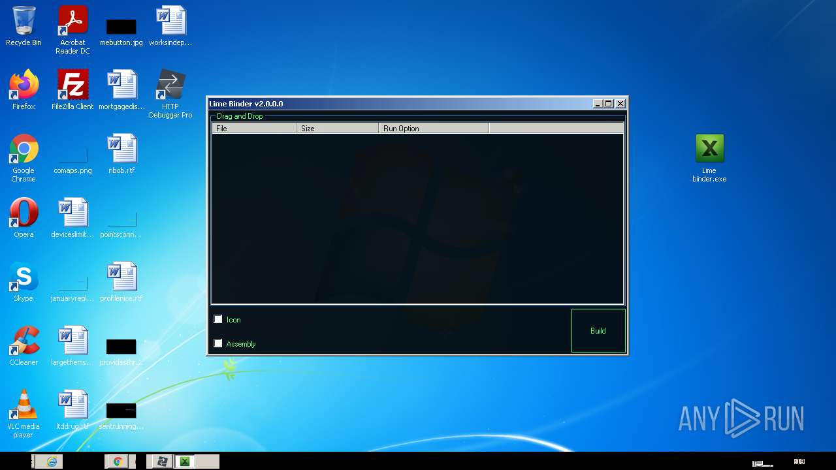The width and height of the screenshot is (836, 470).
Task: Select the Skype desktop icon
Action: (x=24, y=282)
